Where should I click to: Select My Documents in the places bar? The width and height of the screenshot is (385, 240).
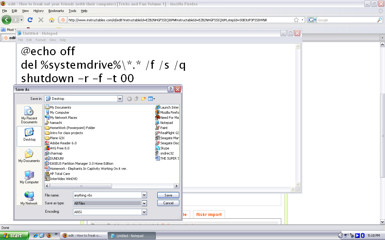pos(29,156)
